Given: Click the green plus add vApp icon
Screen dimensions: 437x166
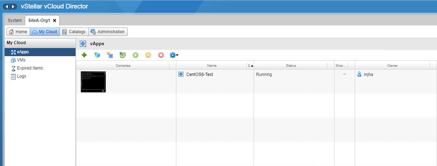Looking at the screenshot, I should pos(84,55).
